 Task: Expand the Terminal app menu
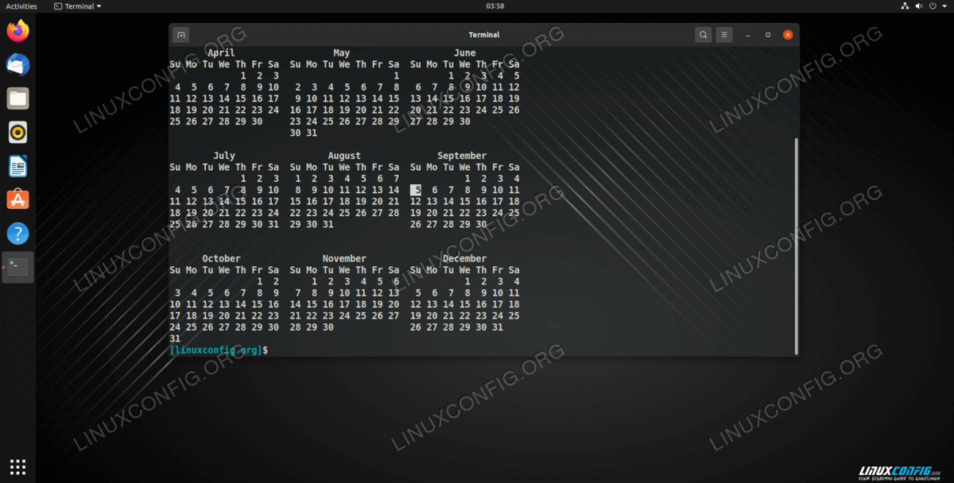pyautogui.click(x=79, y=6)
